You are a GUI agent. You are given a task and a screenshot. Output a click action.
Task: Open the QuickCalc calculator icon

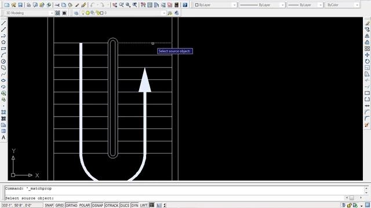176,5
